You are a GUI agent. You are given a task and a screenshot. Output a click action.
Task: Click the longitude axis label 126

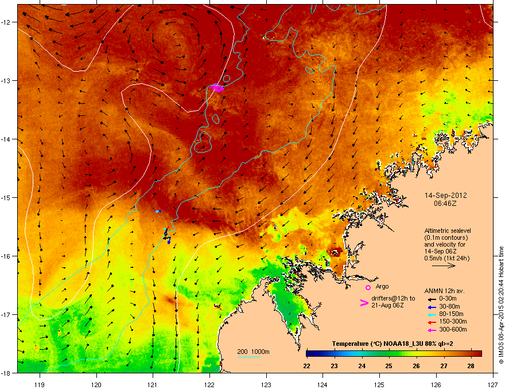pyautogui.click(x=436, y=384)
